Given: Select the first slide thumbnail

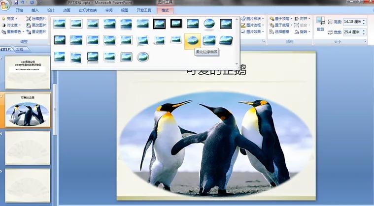Looking at the screenshot, I should click(28, 72).
